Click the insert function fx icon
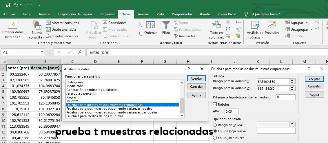 click(80, 52)
